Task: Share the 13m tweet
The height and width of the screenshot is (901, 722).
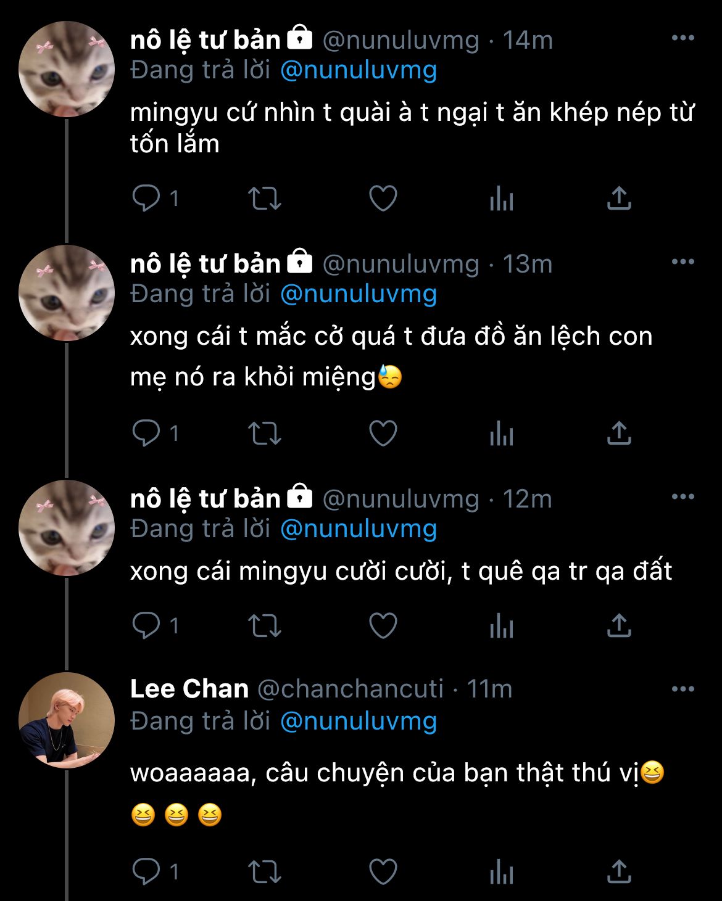Action: click(x=618, y=434)
